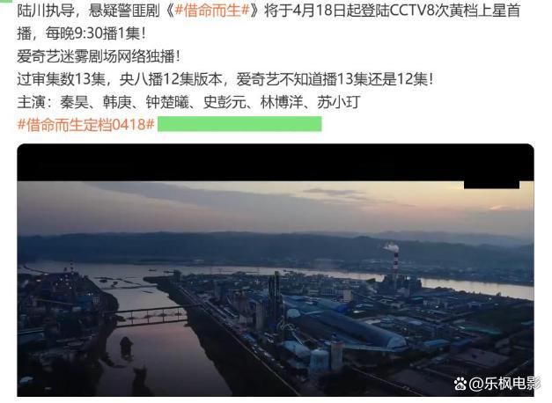Click the green highlighted bar beside the hashtag
This screenshot has height=403, width=552.
coord(239,124)
